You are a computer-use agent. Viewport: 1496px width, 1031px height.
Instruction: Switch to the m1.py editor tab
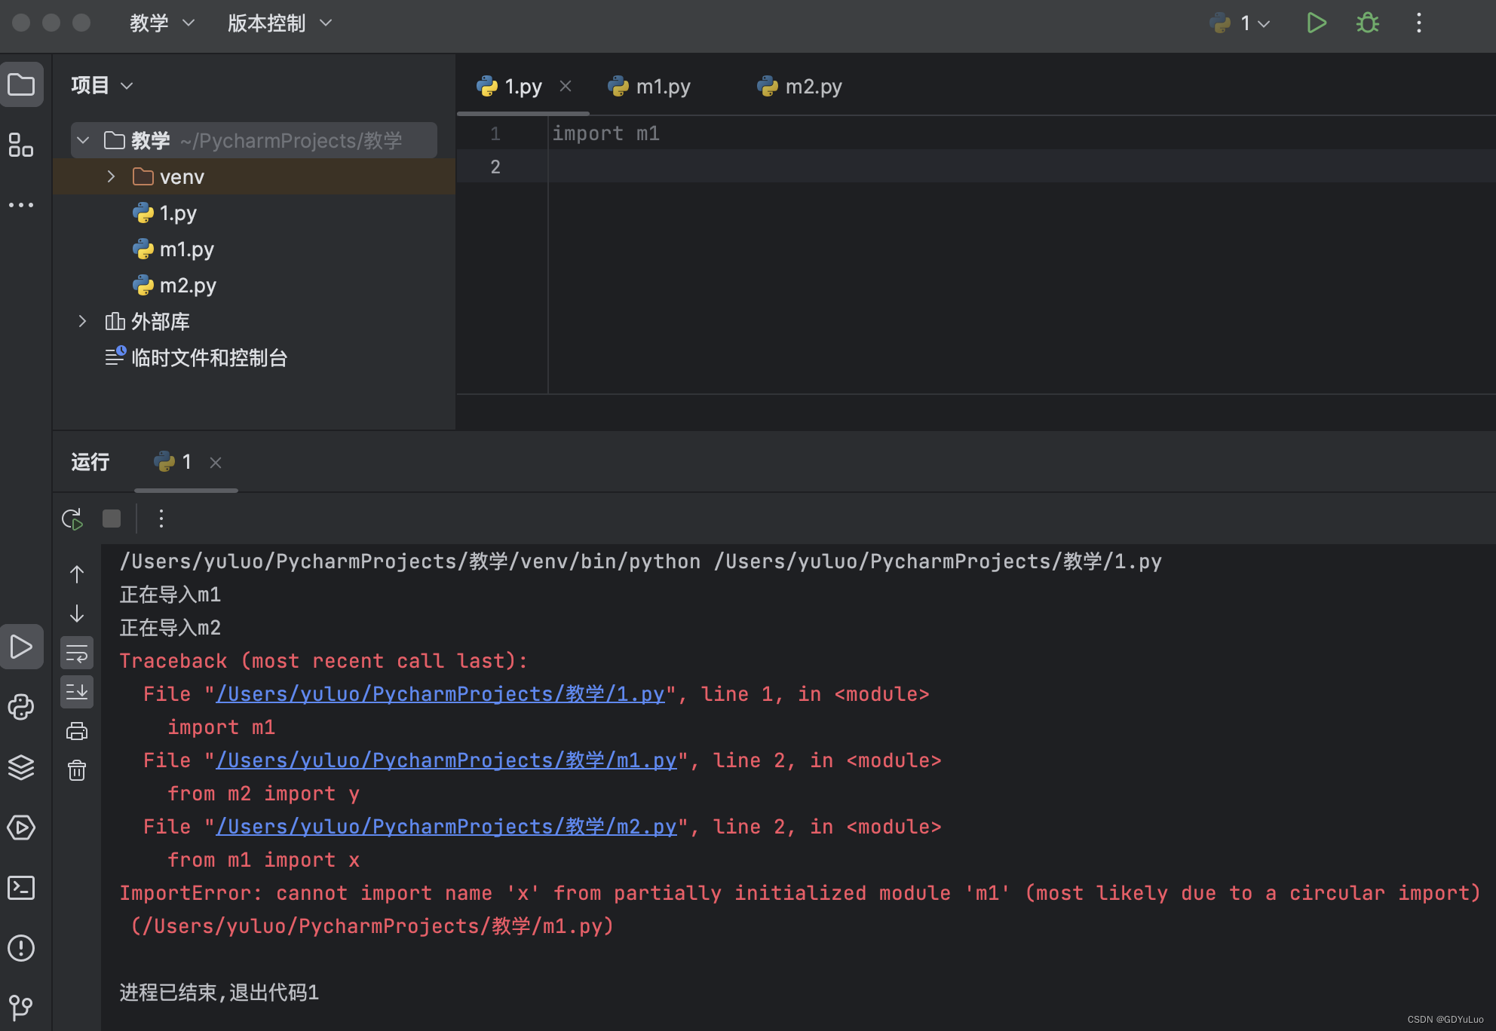(x=650, y=87)
